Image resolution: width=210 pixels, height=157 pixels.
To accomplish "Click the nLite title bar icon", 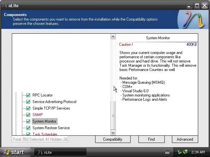I will (x=5, y=6).
